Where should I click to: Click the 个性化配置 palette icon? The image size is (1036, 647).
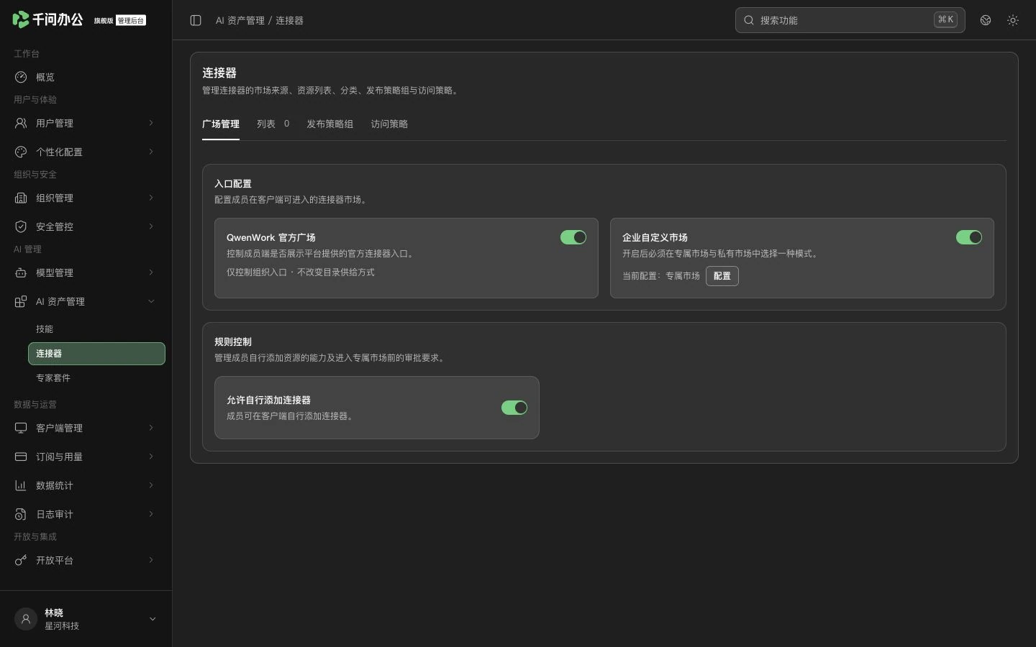21,152
